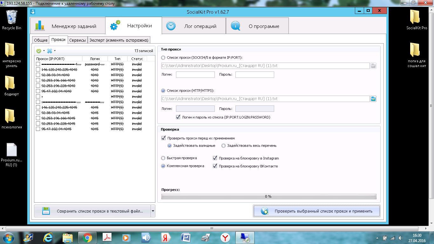
Task: Switch to the Сервисы sub-tab
Action: pos(78,40)
